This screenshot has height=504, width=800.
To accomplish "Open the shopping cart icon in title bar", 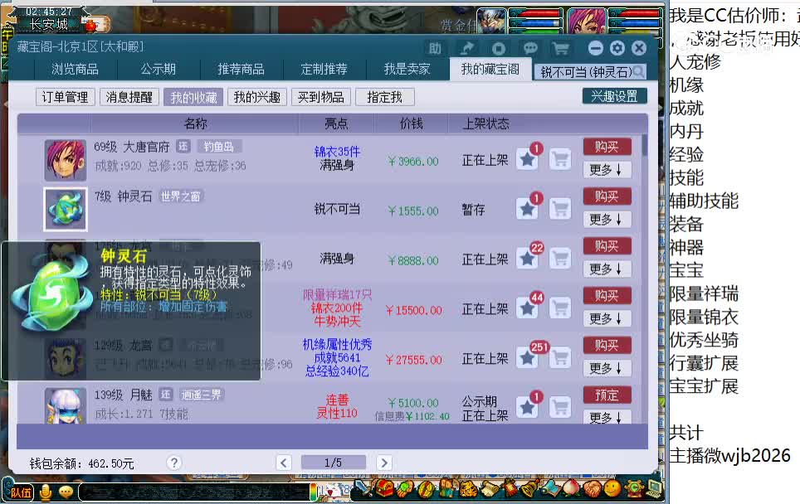I will 561,48.
